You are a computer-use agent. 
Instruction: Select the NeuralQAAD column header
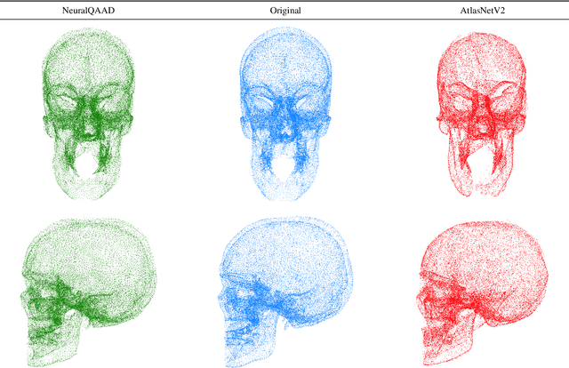click(88, 11)
